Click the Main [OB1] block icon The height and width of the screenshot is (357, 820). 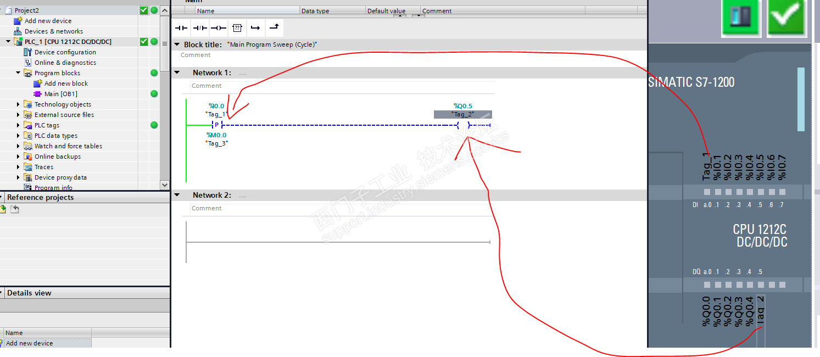pos(38,94)
